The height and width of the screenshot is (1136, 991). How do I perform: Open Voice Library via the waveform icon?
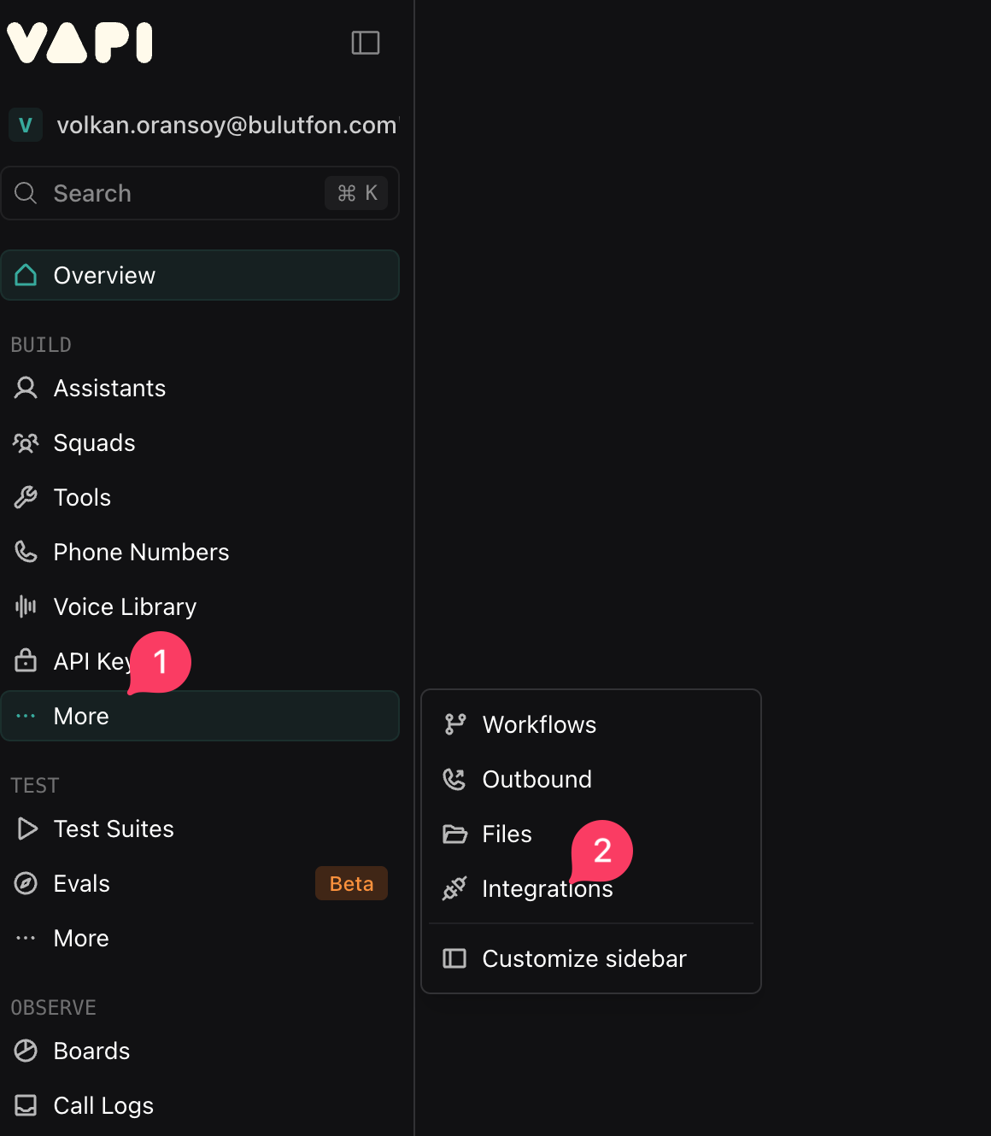26,606
